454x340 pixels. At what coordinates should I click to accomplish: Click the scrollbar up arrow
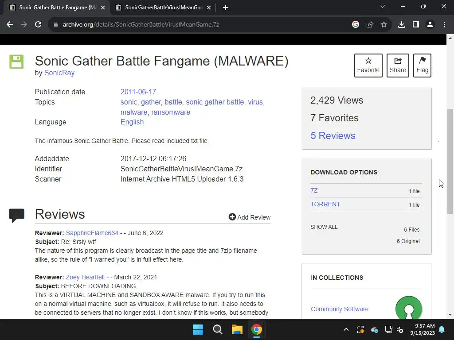click(x=450, y=38)
